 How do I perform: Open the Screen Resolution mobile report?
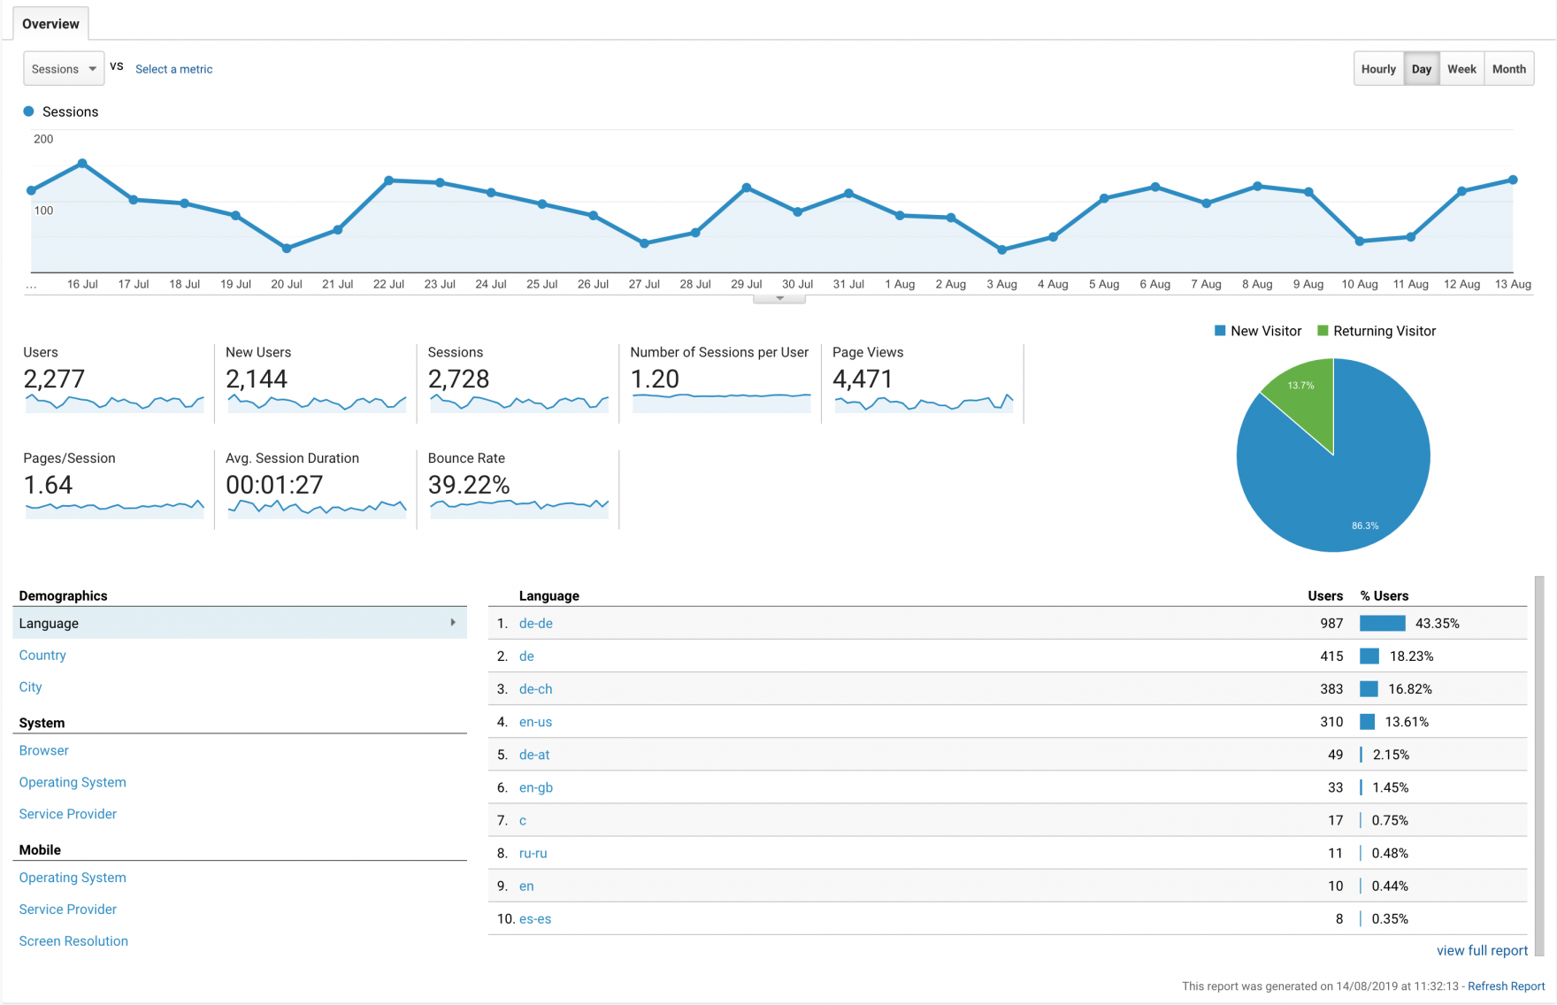[73, 941]
